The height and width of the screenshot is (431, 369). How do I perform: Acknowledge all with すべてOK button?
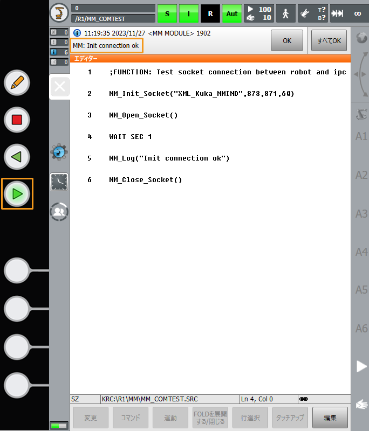(329, 41)
